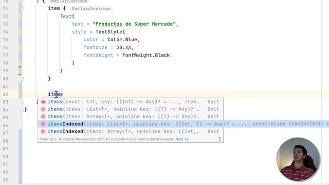Select itemsIndexed List<T> highlighted suggestion
The image size is (329, 185).
click(x=183, y=124)
